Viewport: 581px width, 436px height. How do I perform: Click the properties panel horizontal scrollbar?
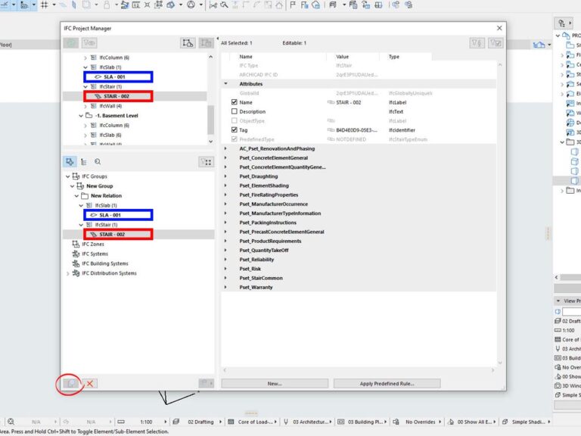(359, 370)
